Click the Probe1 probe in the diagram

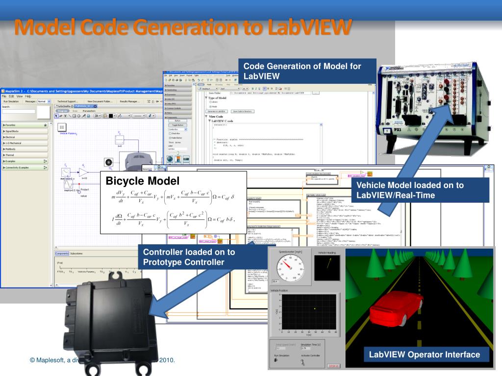pos(79,191)
